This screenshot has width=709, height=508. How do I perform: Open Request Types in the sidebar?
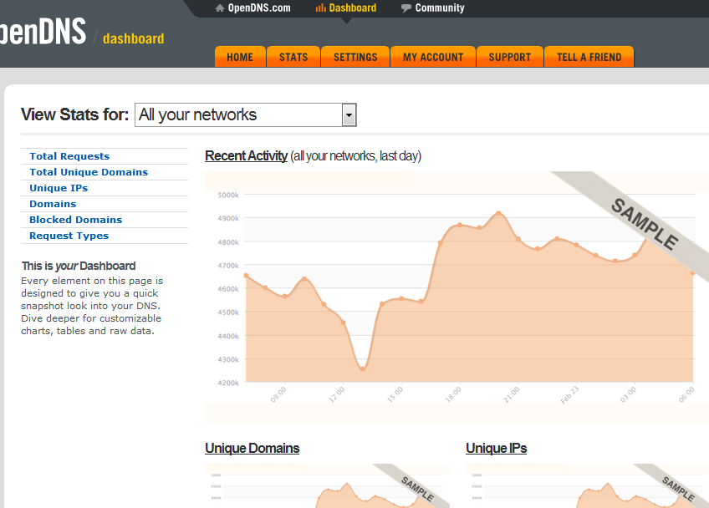coord(69,236)
